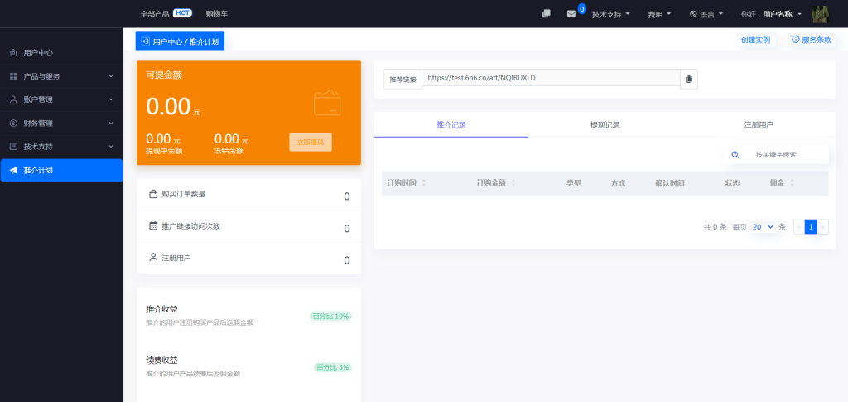
Task: Click the person icon for 注册用户 stat
Action: click(153, 257)
